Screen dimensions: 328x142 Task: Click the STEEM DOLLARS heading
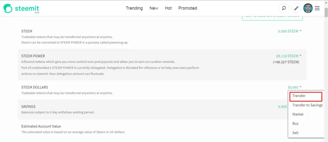[x=35, y=87]
